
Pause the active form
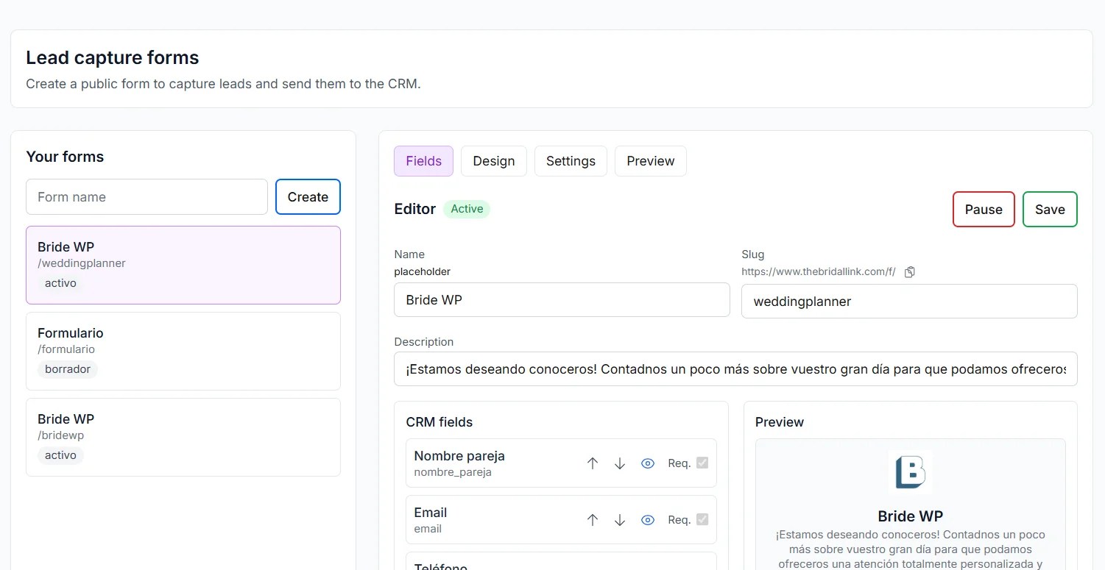point(984,210)
